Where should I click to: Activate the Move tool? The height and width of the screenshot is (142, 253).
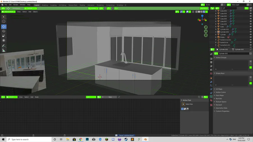pos(4,27)
